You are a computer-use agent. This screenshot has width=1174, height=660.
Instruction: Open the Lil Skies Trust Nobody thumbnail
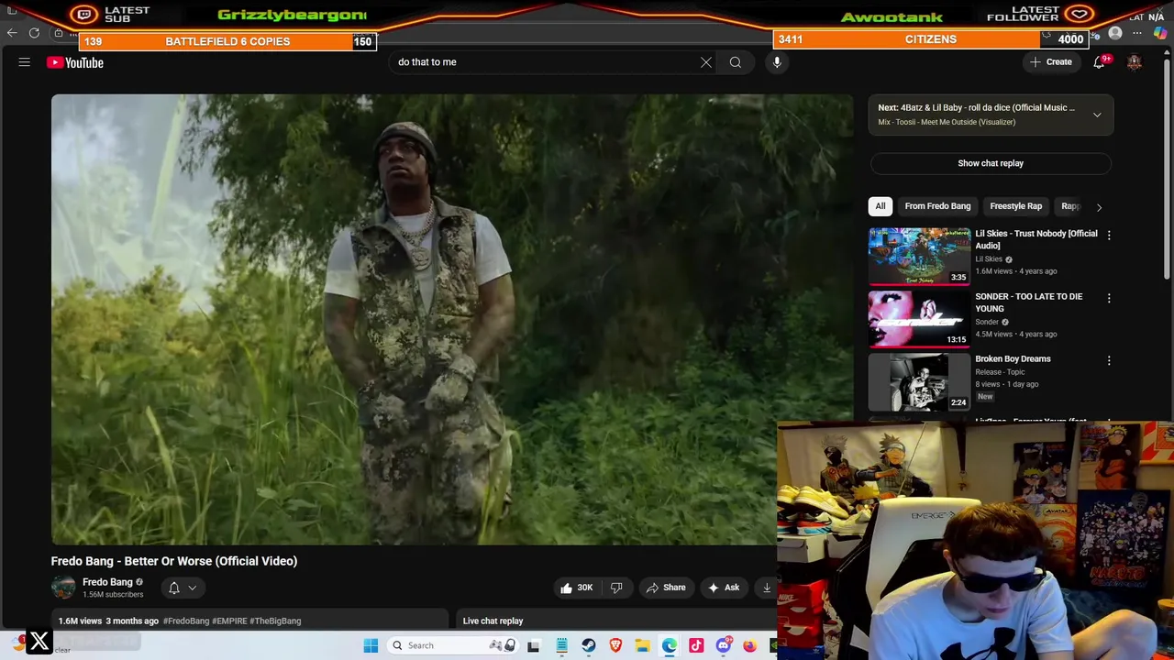[x=919, y=257]
